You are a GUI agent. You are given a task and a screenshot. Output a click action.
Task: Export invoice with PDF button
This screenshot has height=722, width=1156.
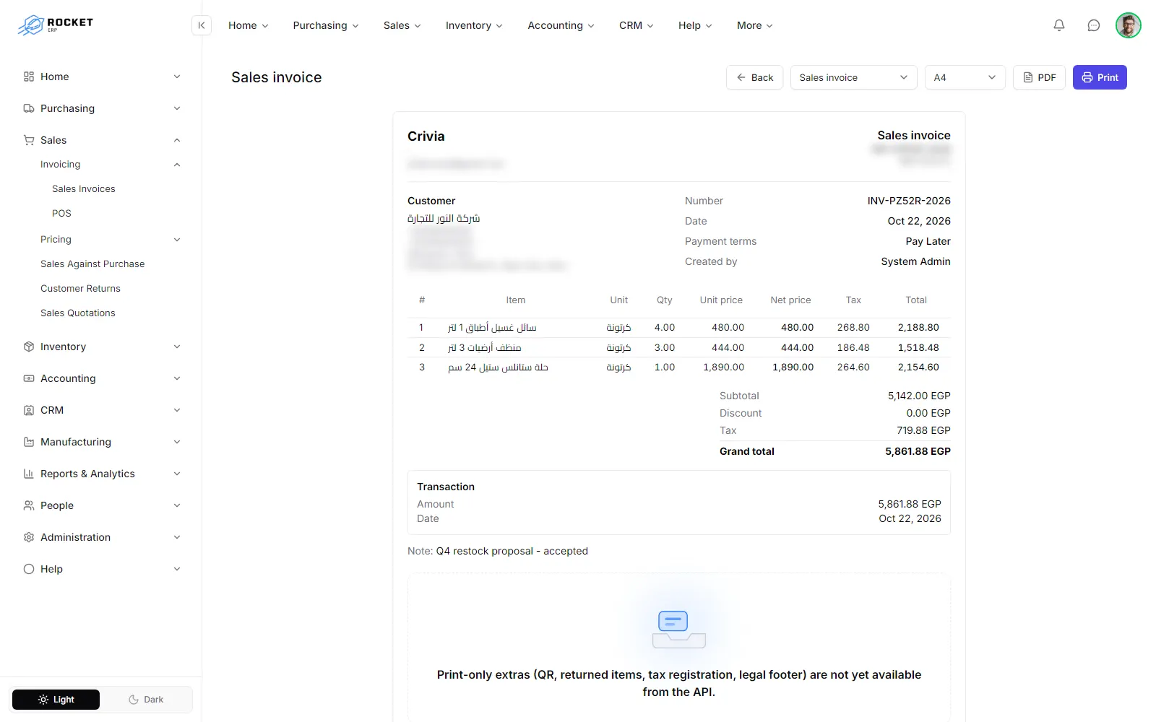coord(1039,77)
